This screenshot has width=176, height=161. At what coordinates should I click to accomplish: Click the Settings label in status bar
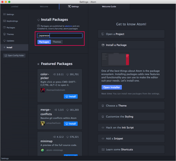[x=5, y=159]
